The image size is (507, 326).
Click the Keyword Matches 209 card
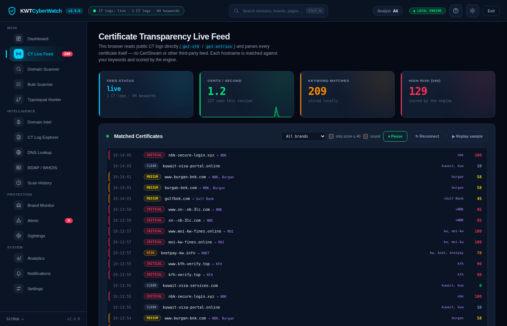tap(347, 94)
